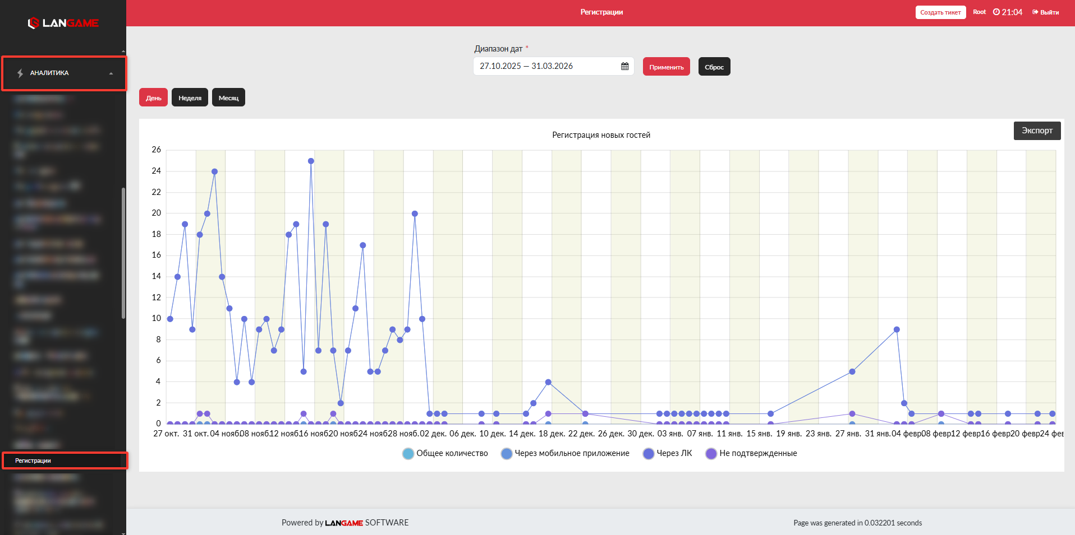Click the Создать тикет button
This screenshot has height=535, width=1075.
coord(940,12)
